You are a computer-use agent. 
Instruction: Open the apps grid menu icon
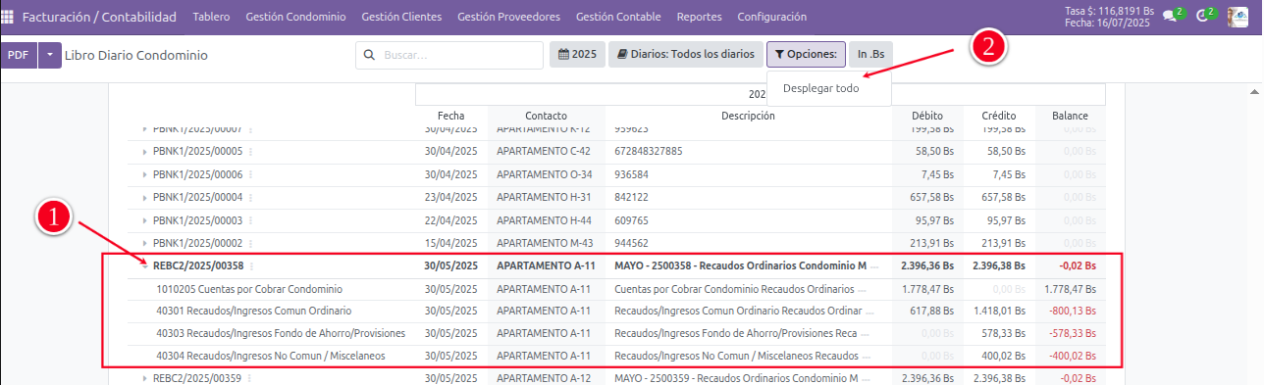point(8,17)
